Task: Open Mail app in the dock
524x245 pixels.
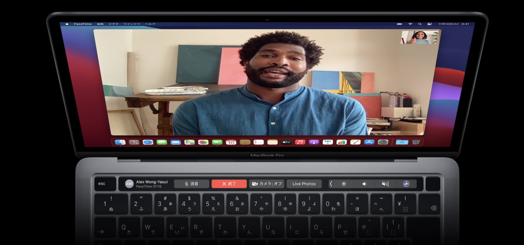Action: tap(176, 142)
